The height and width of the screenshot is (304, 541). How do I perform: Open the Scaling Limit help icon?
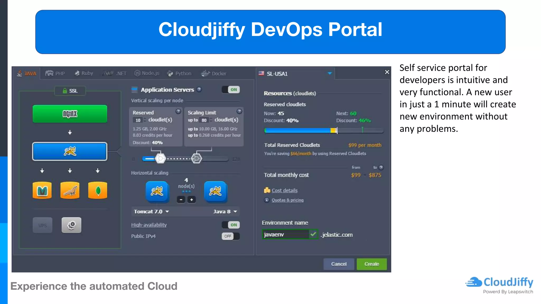click(239, 111)
